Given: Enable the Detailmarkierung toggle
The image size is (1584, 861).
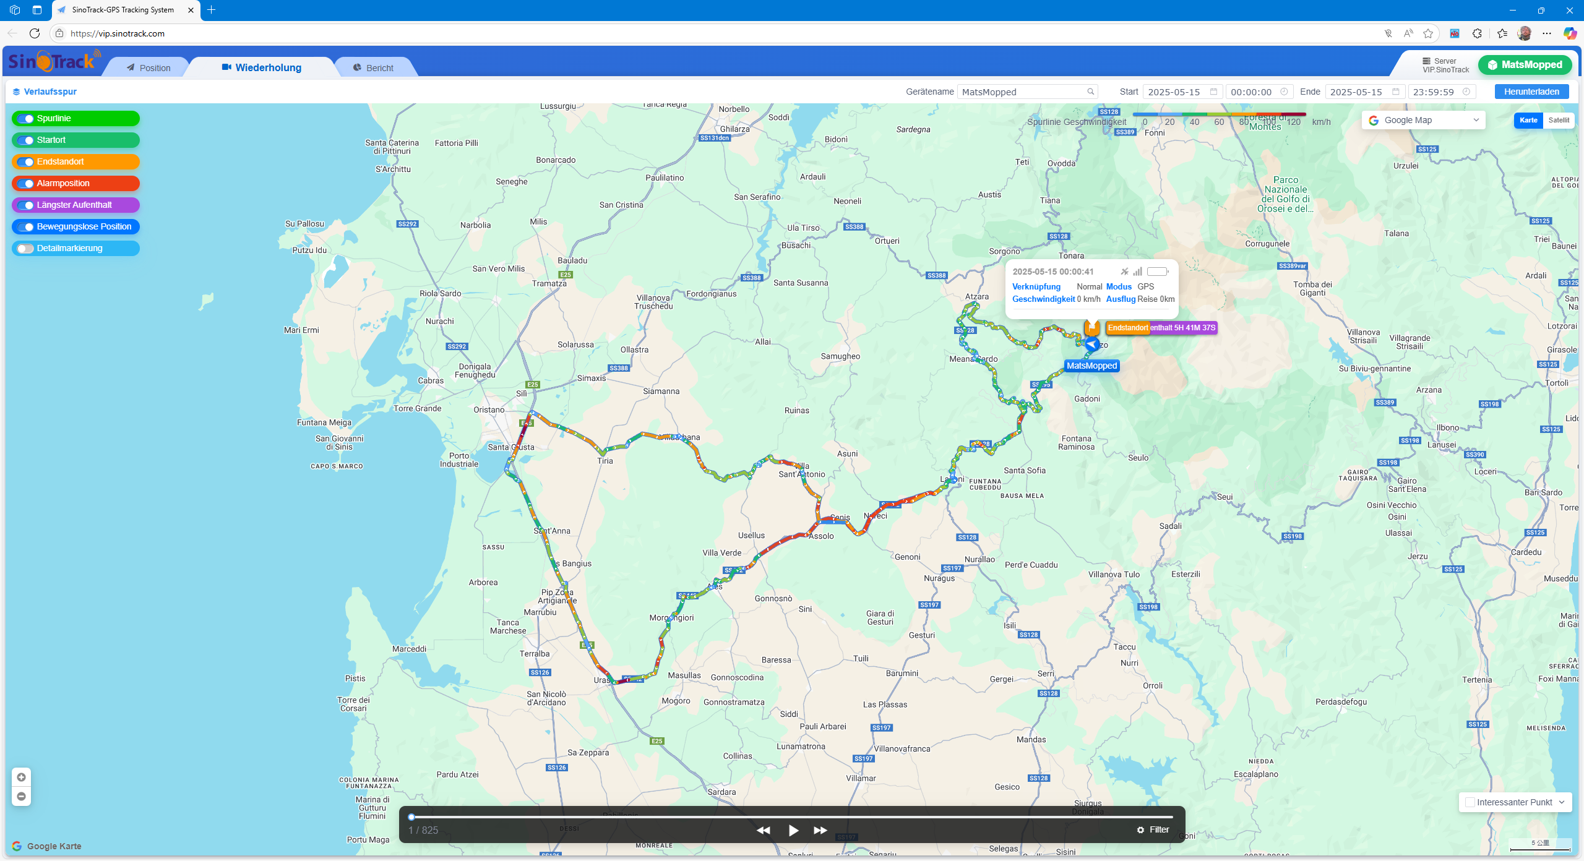Looking at the screenshot, I should 25,249.
